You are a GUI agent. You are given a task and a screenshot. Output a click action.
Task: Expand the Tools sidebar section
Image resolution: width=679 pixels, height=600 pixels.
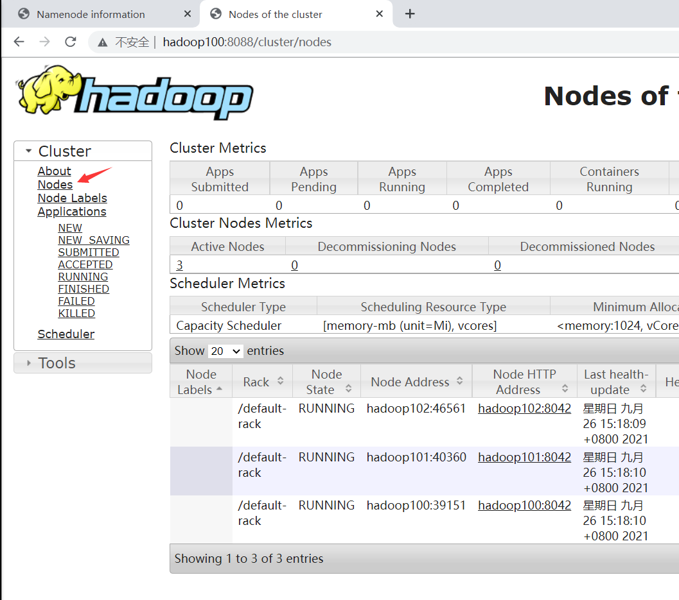(x=83, y=363)
